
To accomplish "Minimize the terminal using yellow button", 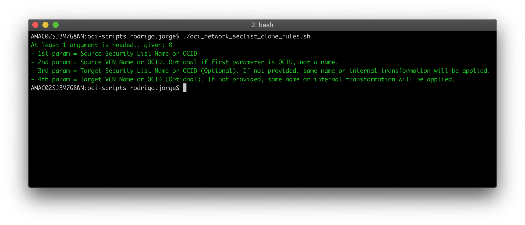I will point(45,25).
